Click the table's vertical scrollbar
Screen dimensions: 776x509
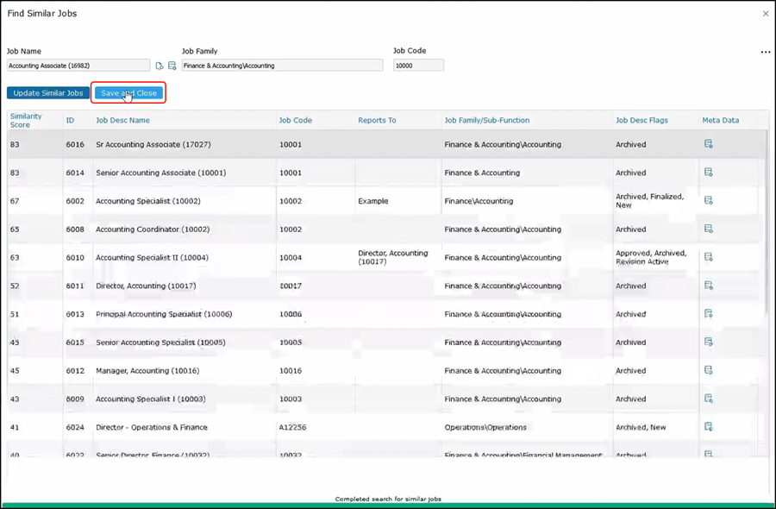(765, 224)
